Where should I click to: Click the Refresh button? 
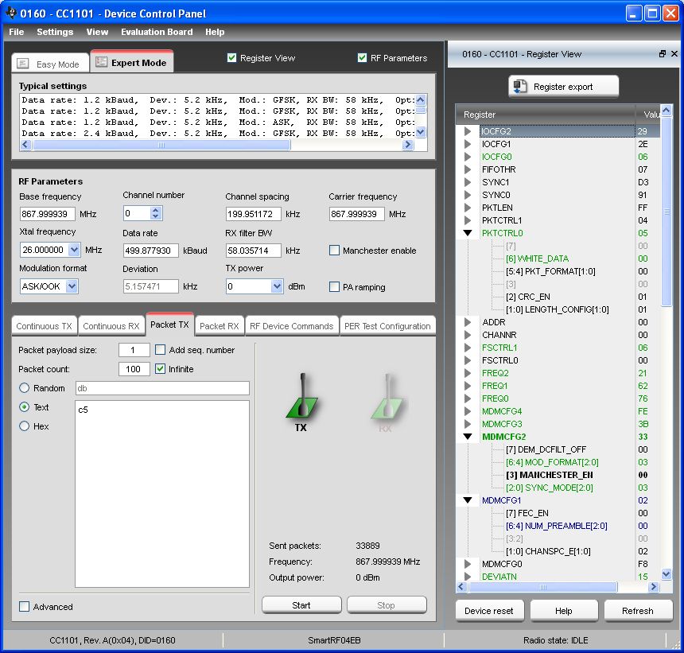pos(638,611)
